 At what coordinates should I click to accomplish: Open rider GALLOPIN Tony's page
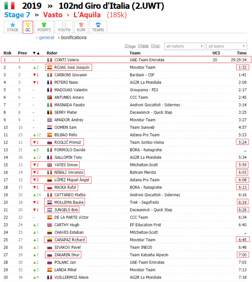68,157
